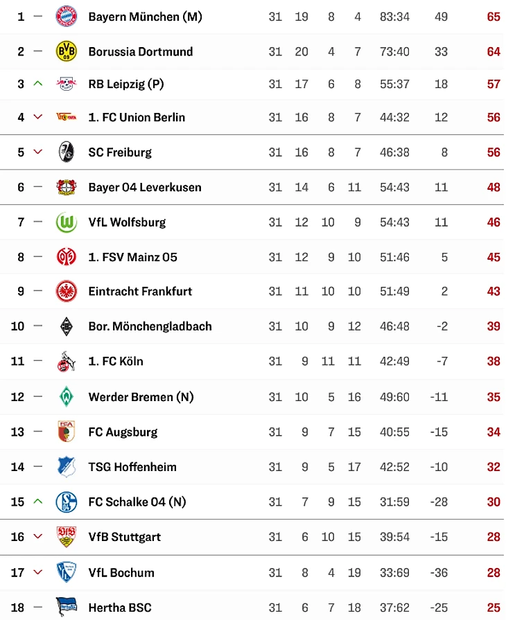Image resolution: width=506 pixels, height=620 pixels.
Task: Click the Bayern München club crest
Action: point(67,16)
